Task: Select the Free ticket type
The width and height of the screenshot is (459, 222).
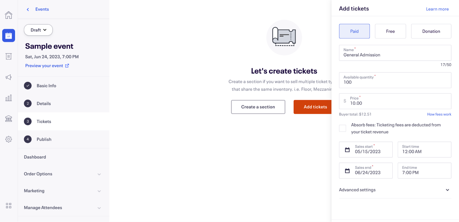Action: pyautogui.click(x=390, y=31)
